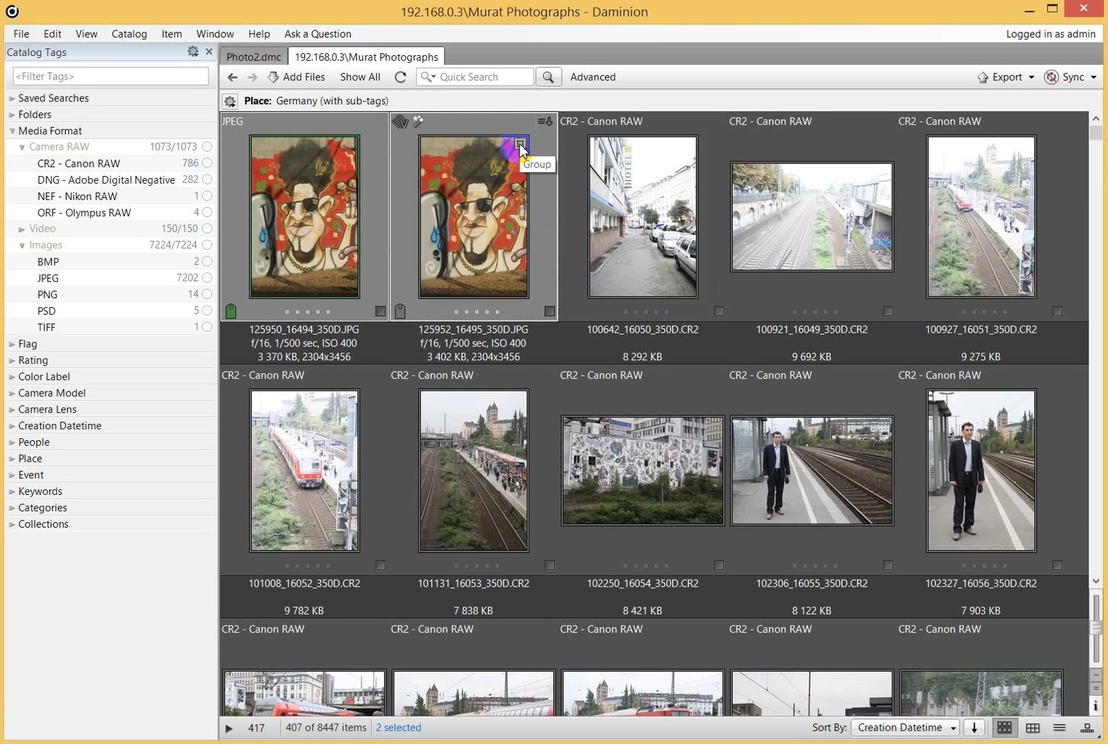
Task: Go forward with the right arrow
Action: (253, 77)
